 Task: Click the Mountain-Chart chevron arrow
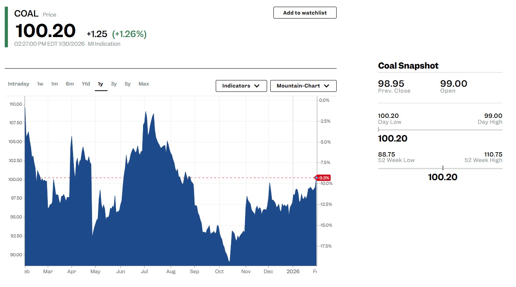[x=326, y=86]
